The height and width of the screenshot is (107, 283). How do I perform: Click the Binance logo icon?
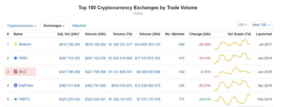point(16,44)
